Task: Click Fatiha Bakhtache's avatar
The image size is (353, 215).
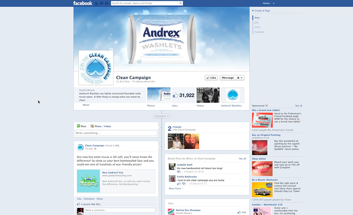Action: pyautogui.click(x=172, y=178)
